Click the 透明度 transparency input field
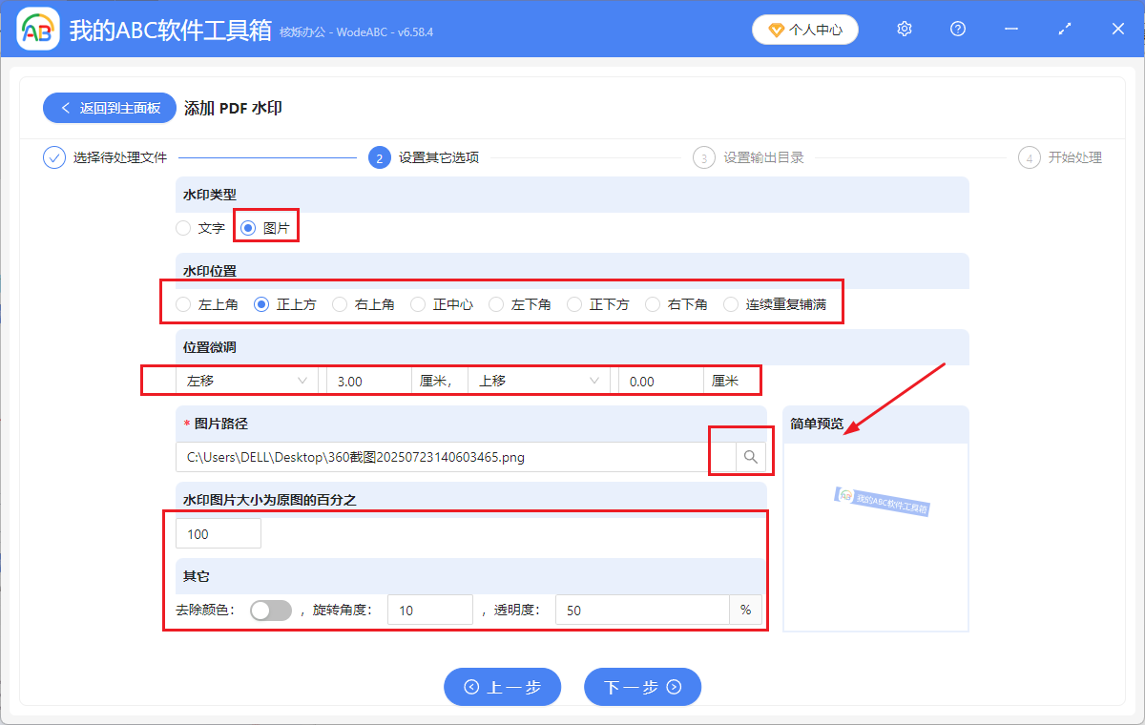 click(642, 611)
